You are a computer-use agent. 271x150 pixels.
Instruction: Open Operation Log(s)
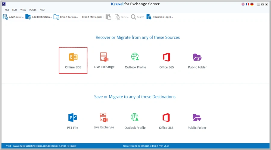click(x=160, y=17)
